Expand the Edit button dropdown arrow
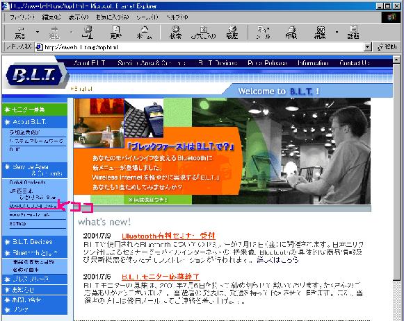The height and width of the screenshot is (321, 404). click(x=337, y=32)
